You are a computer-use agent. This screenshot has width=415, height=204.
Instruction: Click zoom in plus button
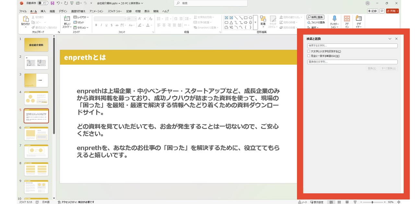point(385,202)
